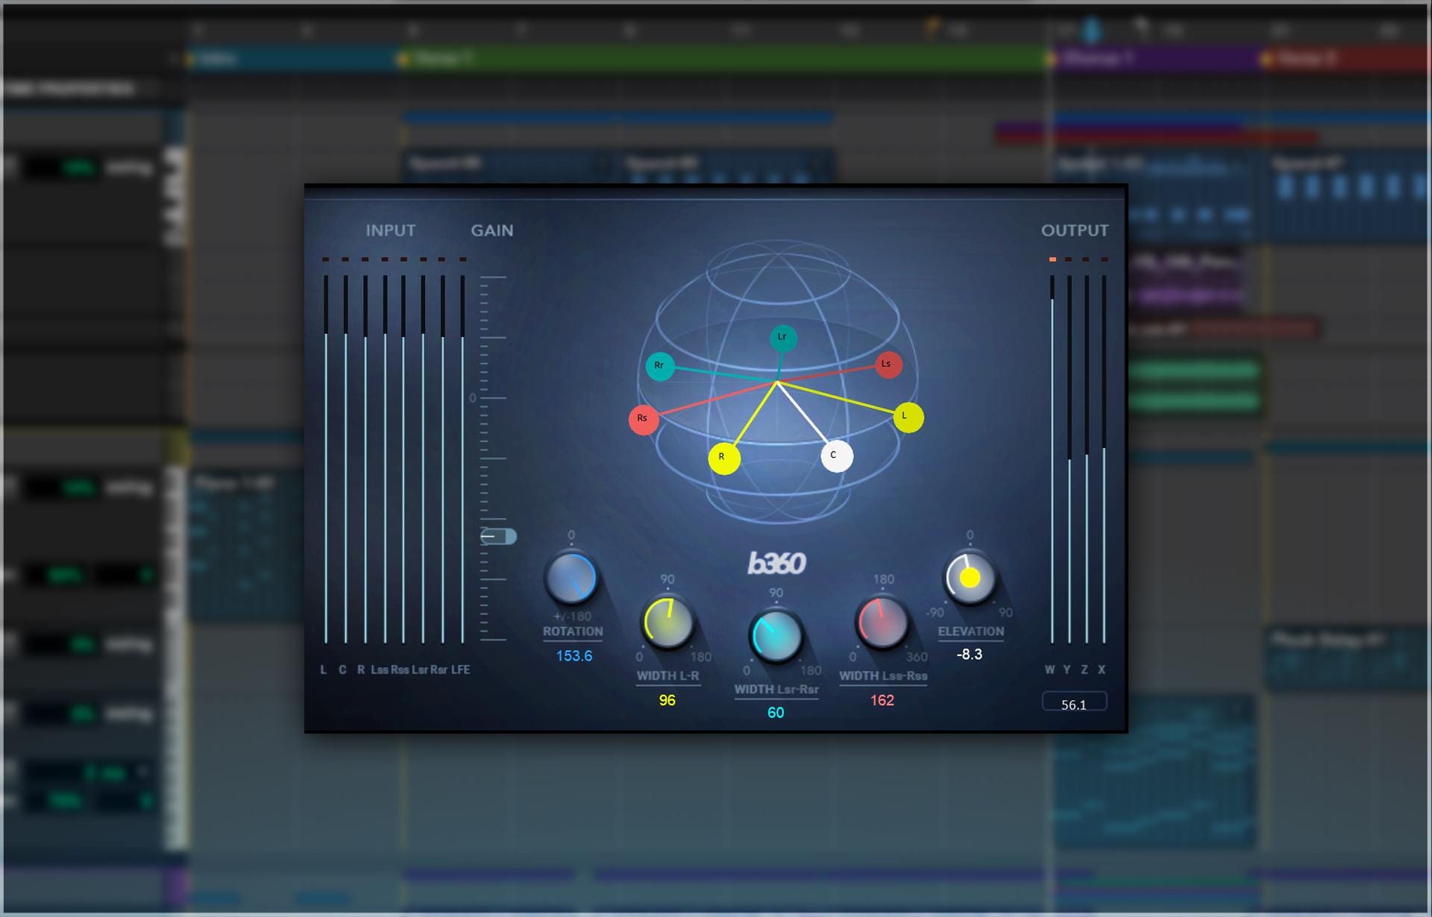
Task: Click the W output channel meter
Action: coord(1052,458)
